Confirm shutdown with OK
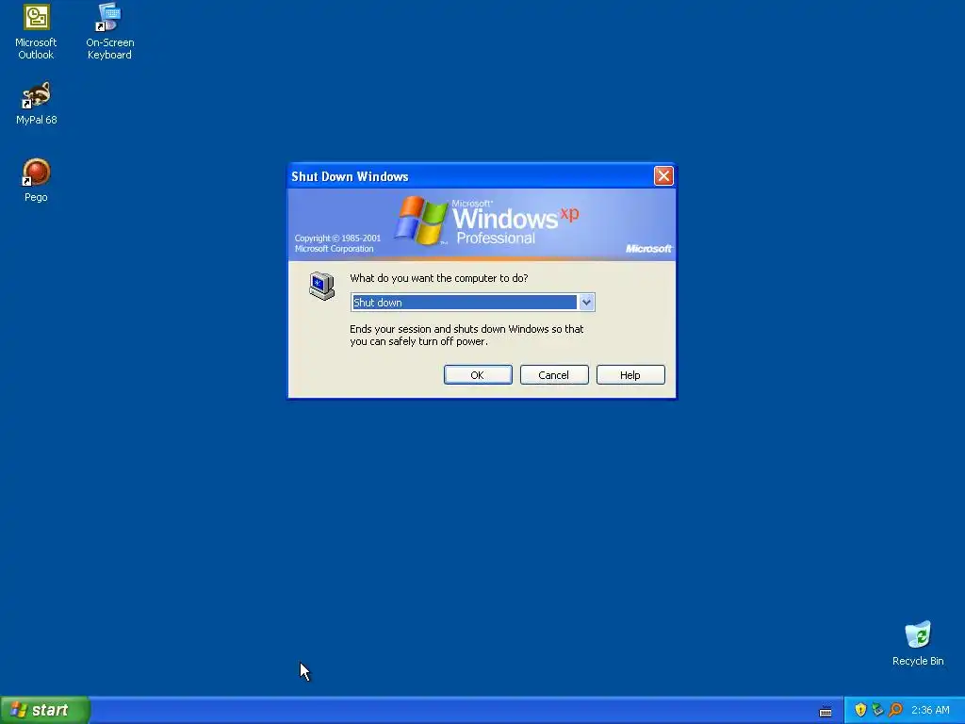 click(478, 375)
